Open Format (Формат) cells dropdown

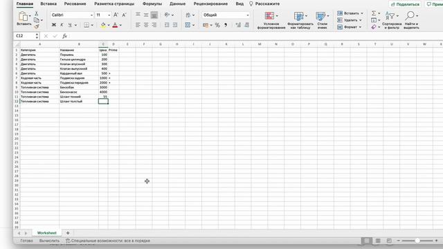[x=349, y=27]
